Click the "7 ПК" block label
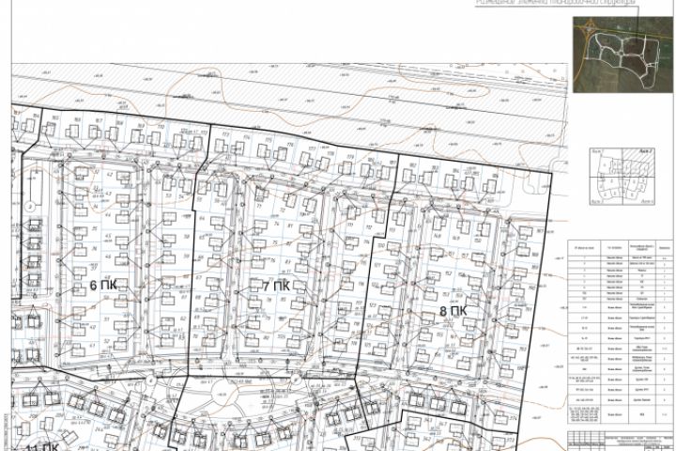 click(x=276, y=286)
